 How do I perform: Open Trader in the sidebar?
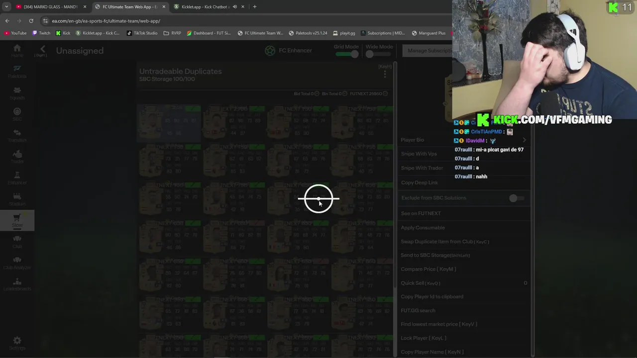(x=17, y=157)
